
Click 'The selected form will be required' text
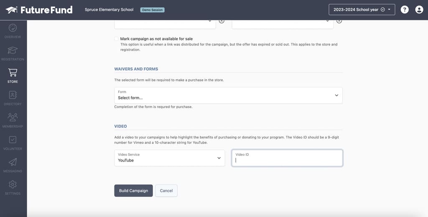169,80
